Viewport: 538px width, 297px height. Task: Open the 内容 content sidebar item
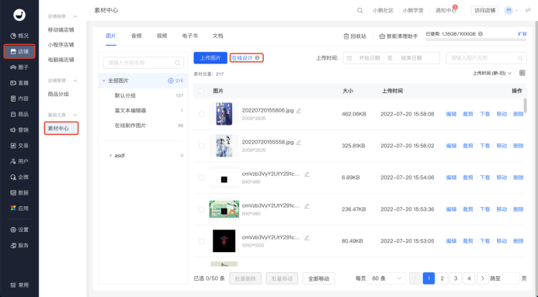(x=19, y=98)
